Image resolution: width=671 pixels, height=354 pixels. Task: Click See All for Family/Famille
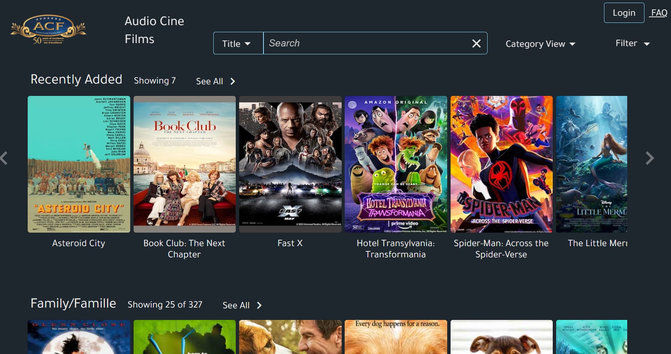pyautogui.click(x=242, y=305)
